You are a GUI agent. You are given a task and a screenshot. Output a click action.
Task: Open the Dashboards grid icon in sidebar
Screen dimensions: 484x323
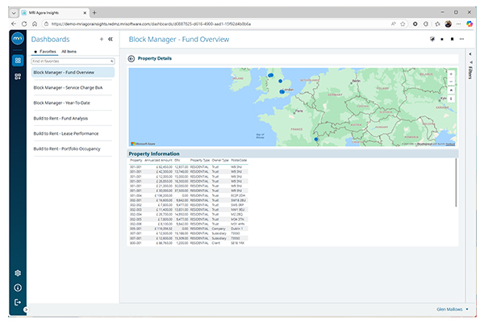pos(18,61)
